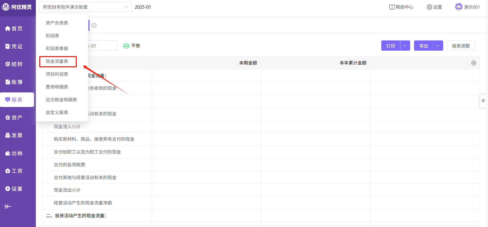Image resolution: width=488 pixels, height=227 pixels.
Task: Click the table column settings icon
Action: [x=473, y=63]
